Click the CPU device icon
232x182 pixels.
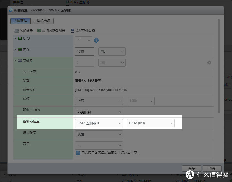(20, 38)
